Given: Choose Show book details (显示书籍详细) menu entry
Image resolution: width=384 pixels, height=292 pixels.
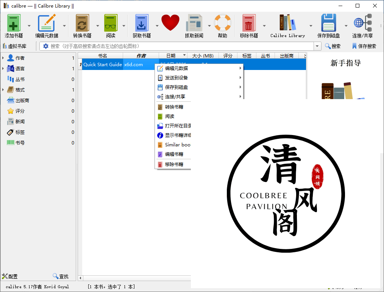Looking at the screenshot, I should (x=173, y=135).
